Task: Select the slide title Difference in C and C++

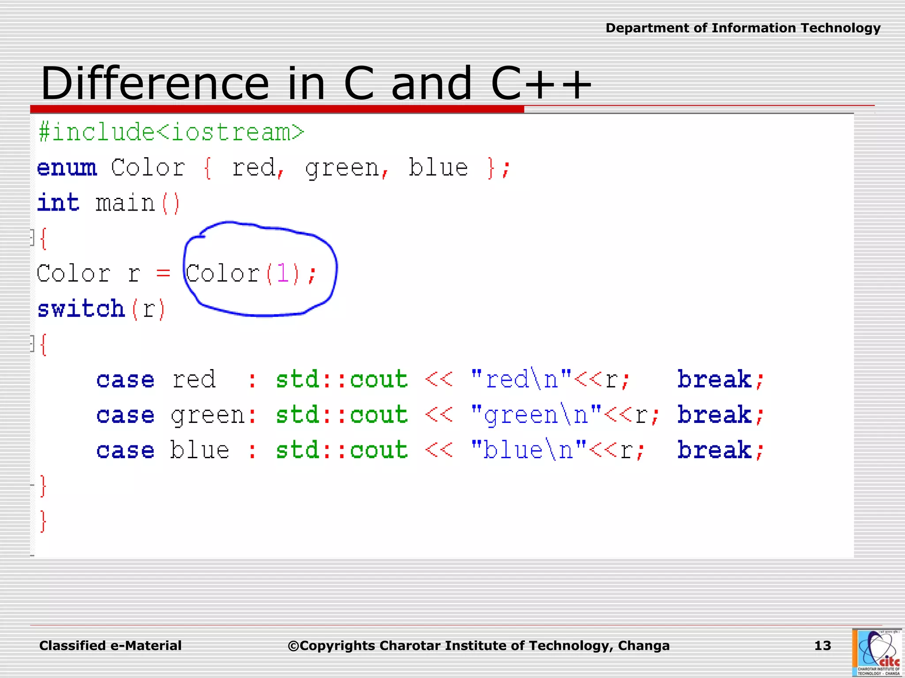Action: tap(316, 83)
